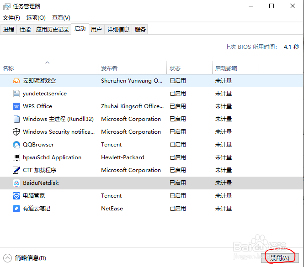Viewport: 304px width, 267px height.
Task: Open the 选项(O) menu
Action: [36, 18]
